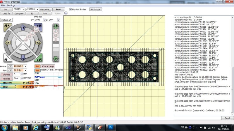The image size is (234, 131).
Task: Open the File menu
Action: point(3,5)
